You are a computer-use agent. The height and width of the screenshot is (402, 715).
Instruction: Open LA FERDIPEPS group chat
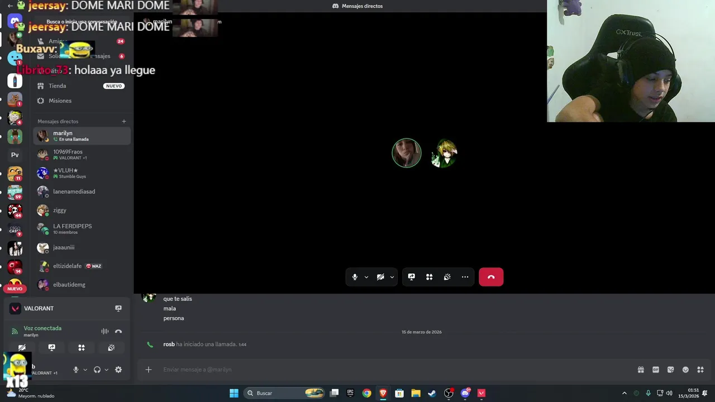pos(82,229)
